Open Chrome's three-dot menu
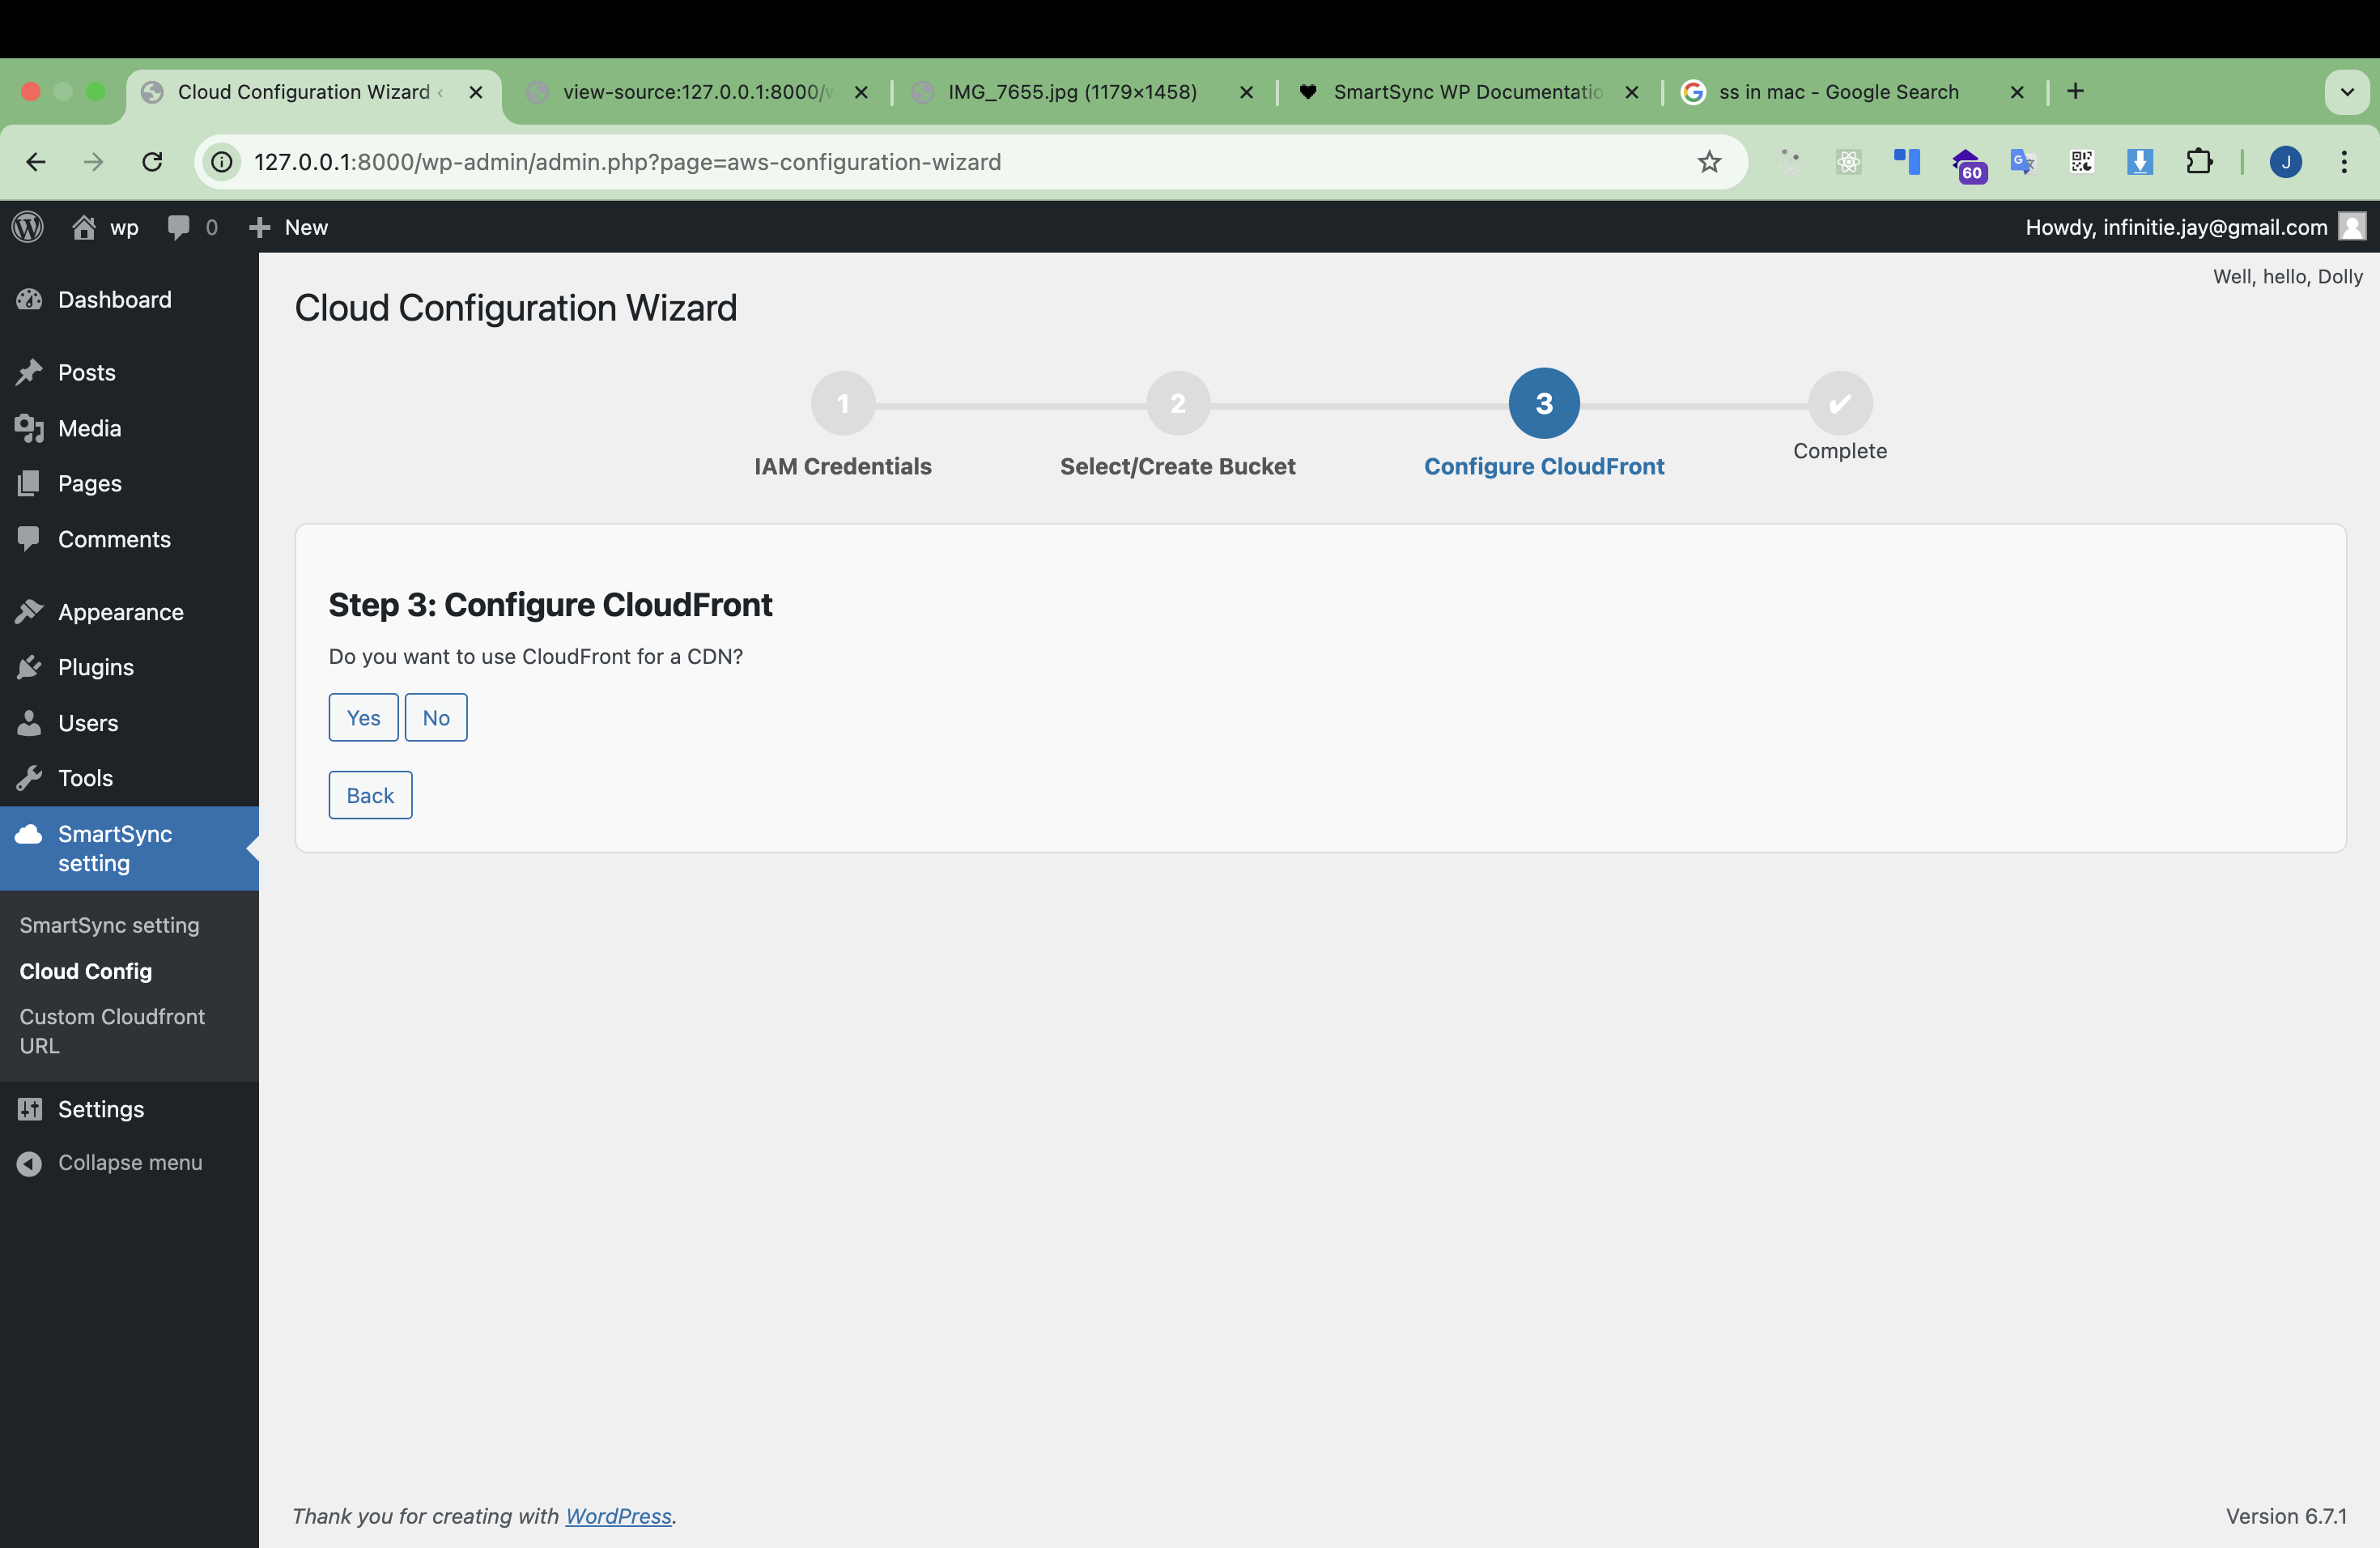2380x1548 pixels. 2344,162
